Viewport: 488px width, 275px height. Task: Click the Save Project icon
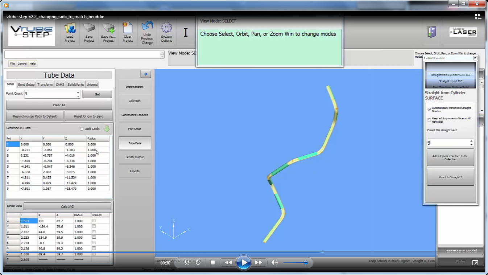click(89, 29)
